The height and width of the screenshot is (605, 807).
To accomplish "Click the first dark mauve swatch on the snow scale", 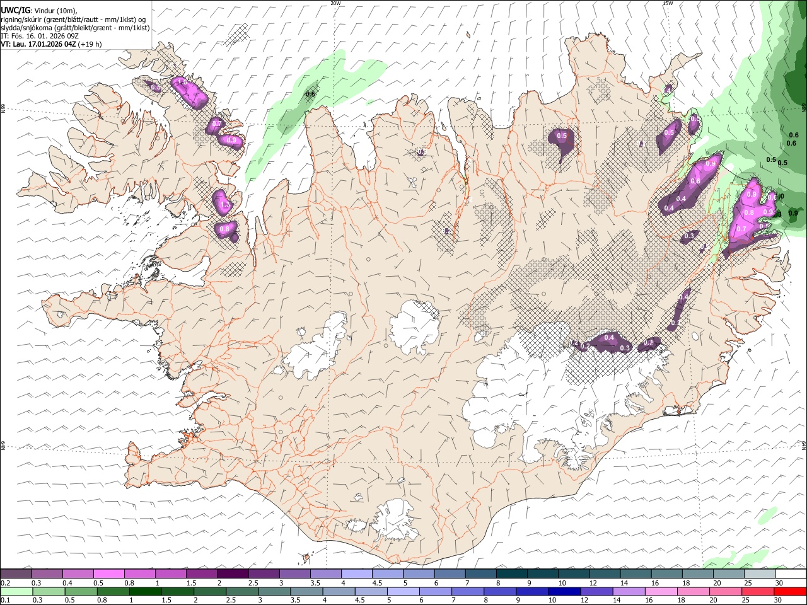I will tap(16, 573).
